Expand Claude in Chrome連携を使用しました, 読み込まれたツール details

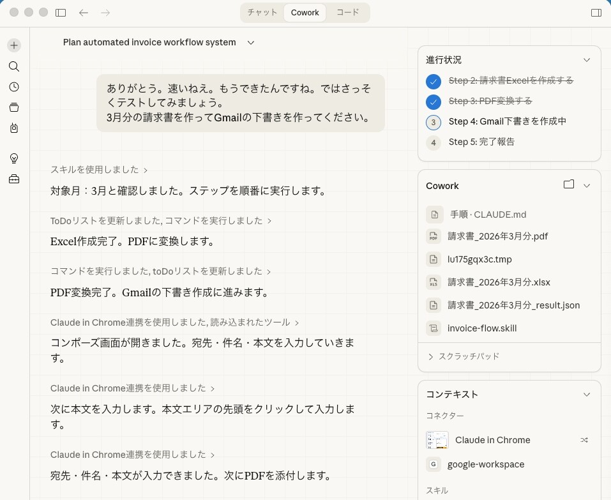[174, 322]
